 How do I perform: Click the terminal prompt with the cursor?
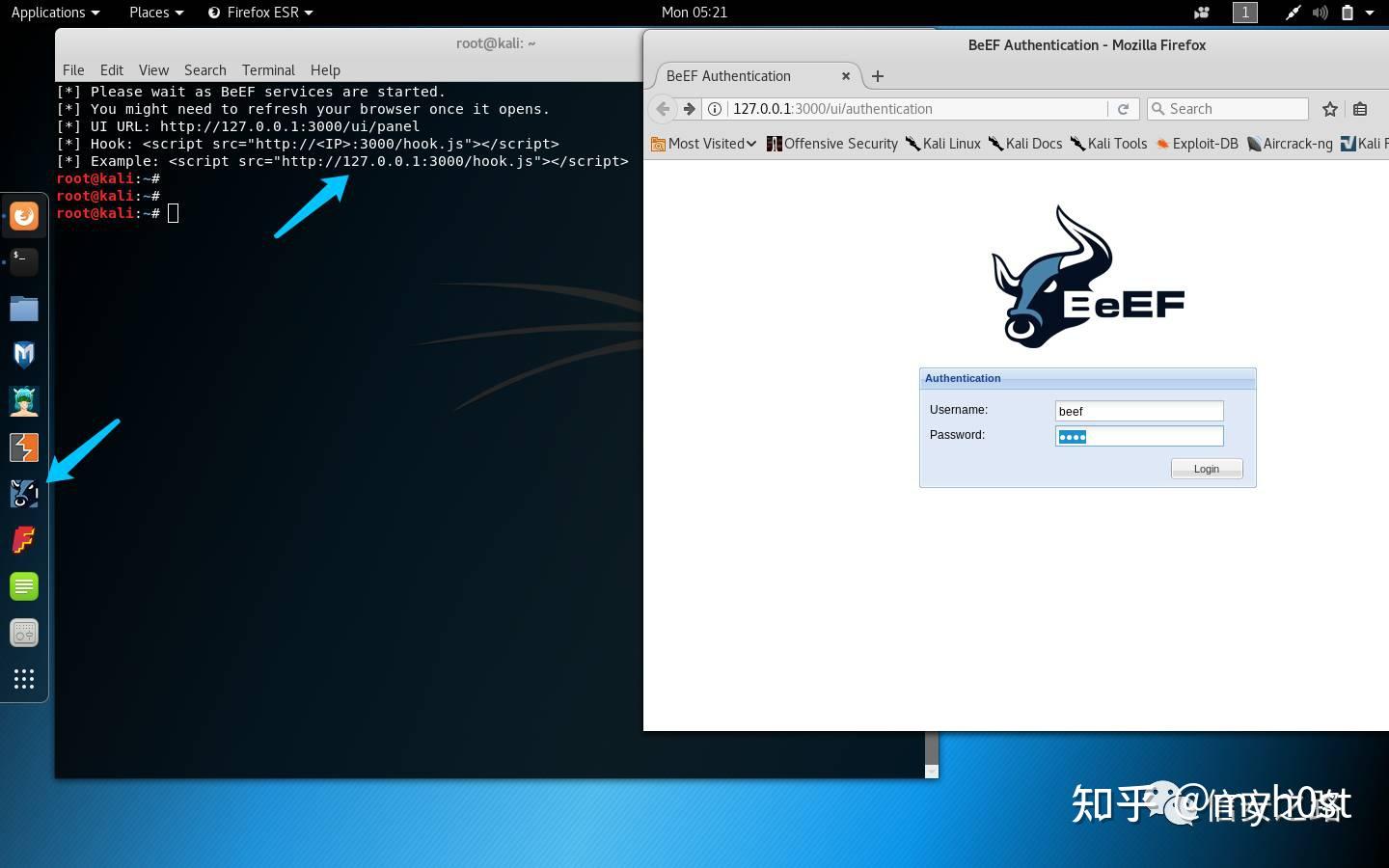pyautogui.click(x=118, y=213)
